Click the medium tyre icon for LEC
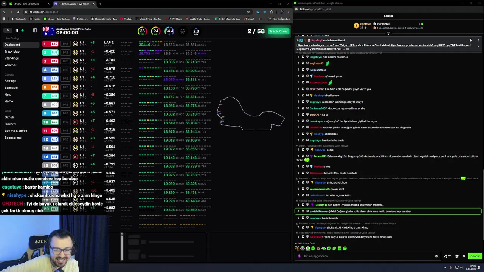This screenshot has height=272, width=484. pyautogui.click(x=75, y=44)
